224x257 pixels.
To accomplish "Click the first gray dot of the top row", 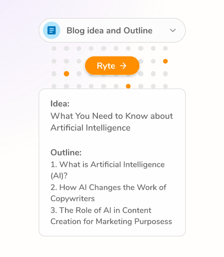I will [x=54, y=49].
